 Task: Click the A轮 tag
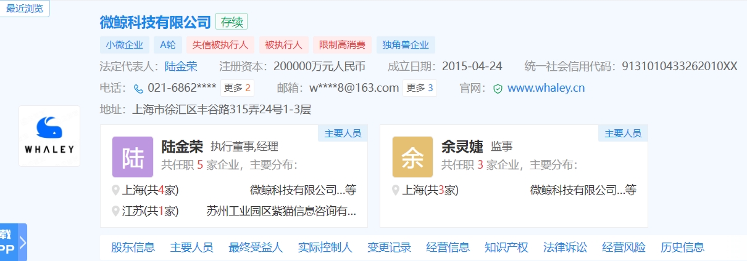coord(168,45)
